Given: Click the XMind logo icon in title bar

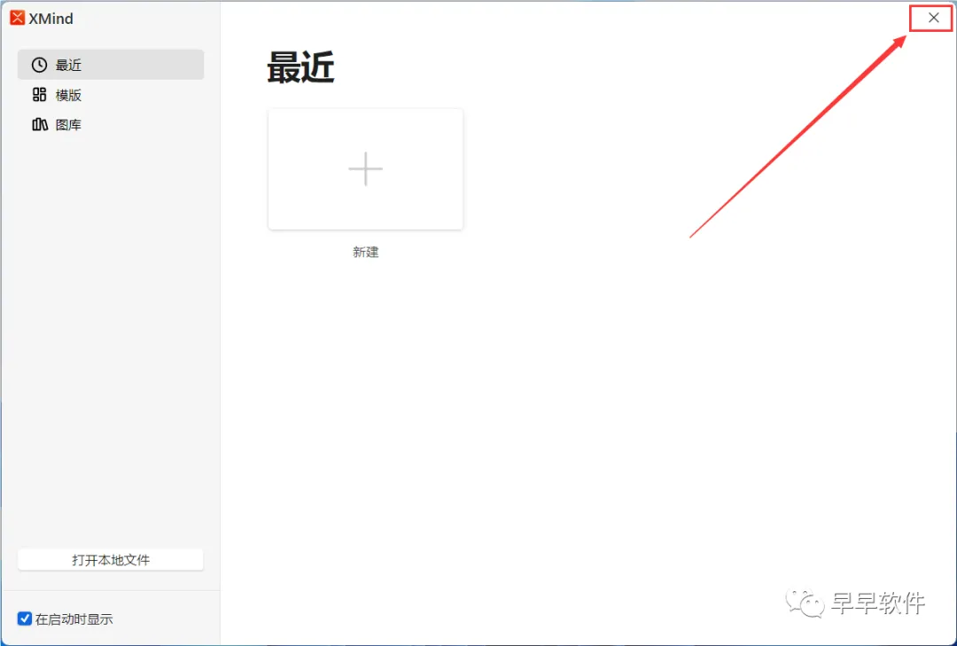Looking at the screenshot, I should (17, 19).
